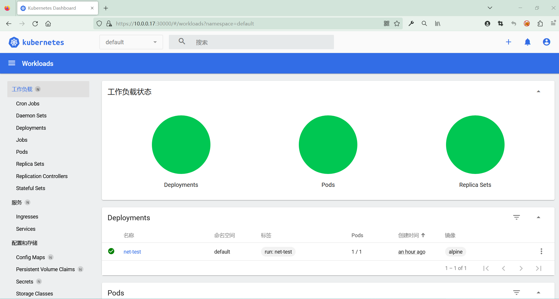The height and width of the screenshot is (299, 559).
Task: Open user account icon in dashboard header
Action: (546, 42)
